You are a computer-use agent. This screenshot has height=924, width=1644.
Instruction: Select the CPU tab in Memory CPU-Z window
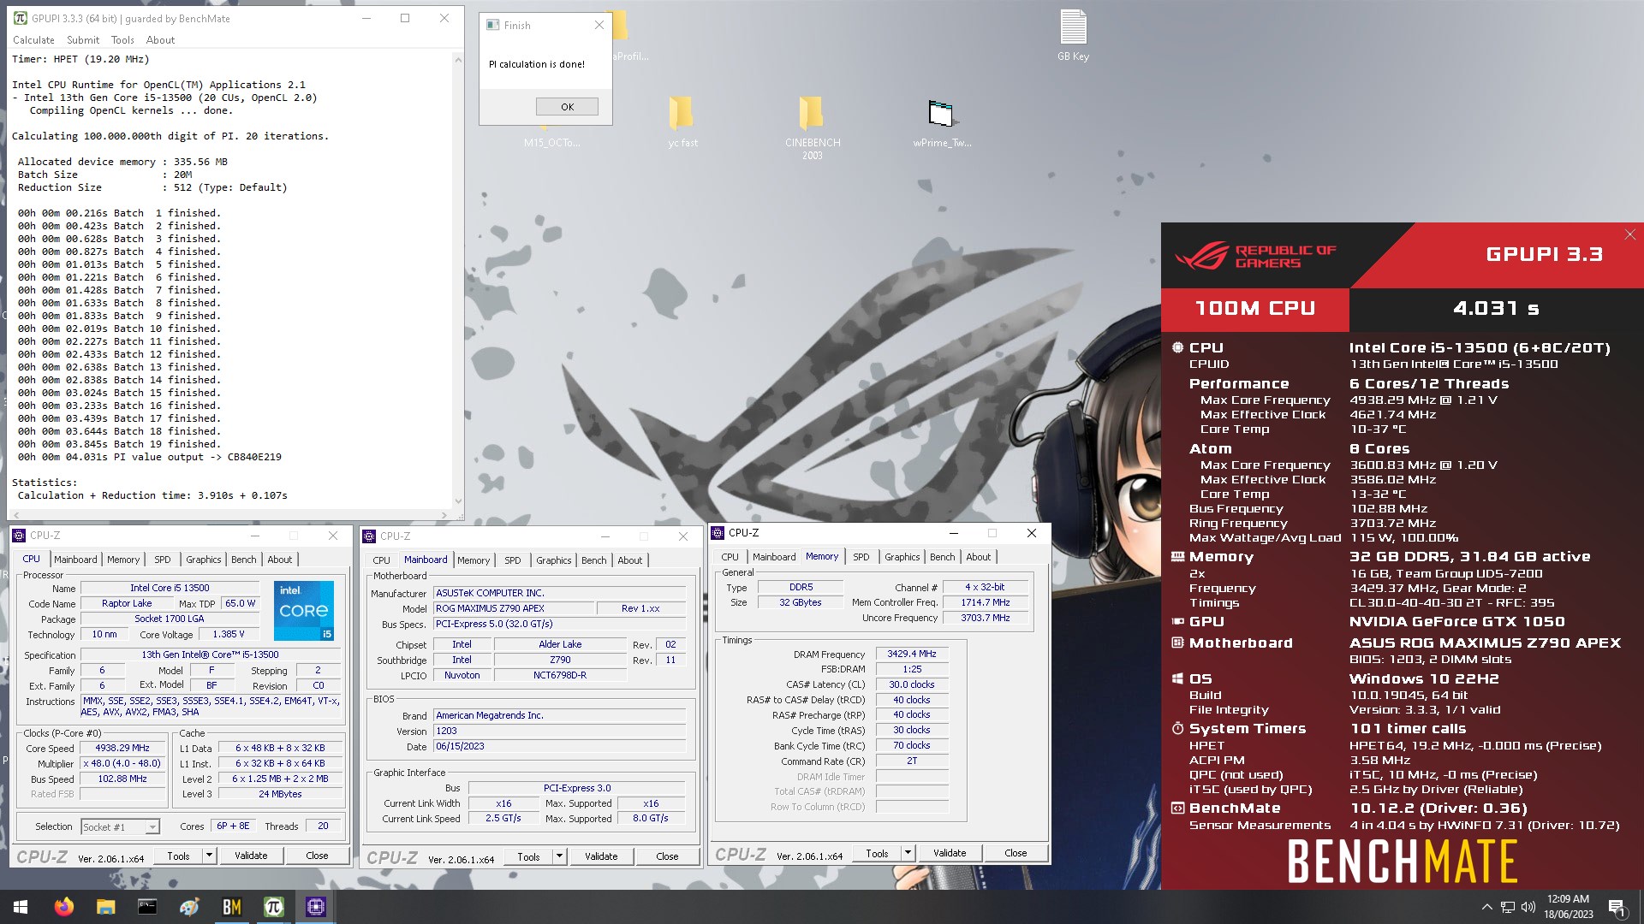pos(730,557)
